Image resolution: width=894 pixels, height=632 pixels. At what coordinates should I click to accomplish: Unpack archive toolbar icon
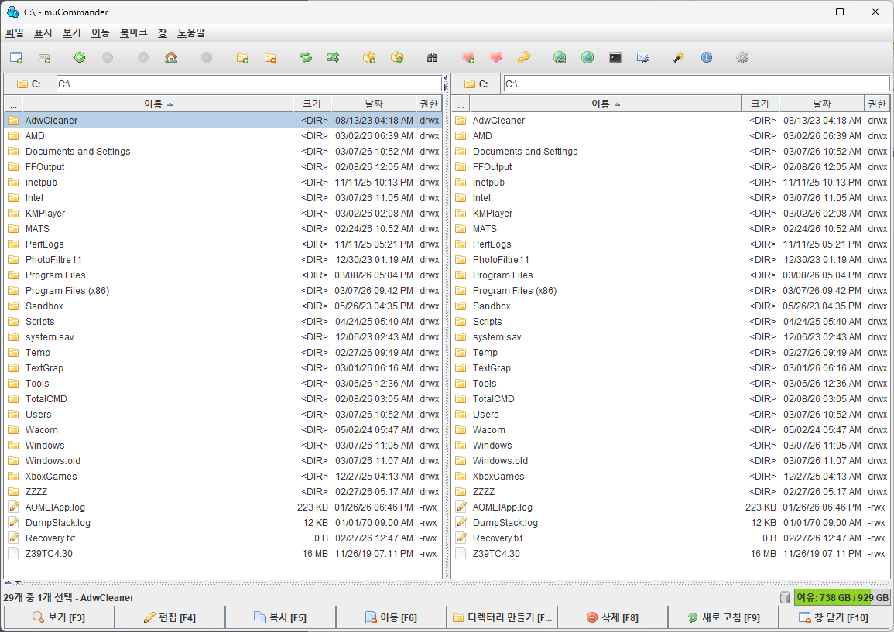pyautogui.click(x=397, y=57)
